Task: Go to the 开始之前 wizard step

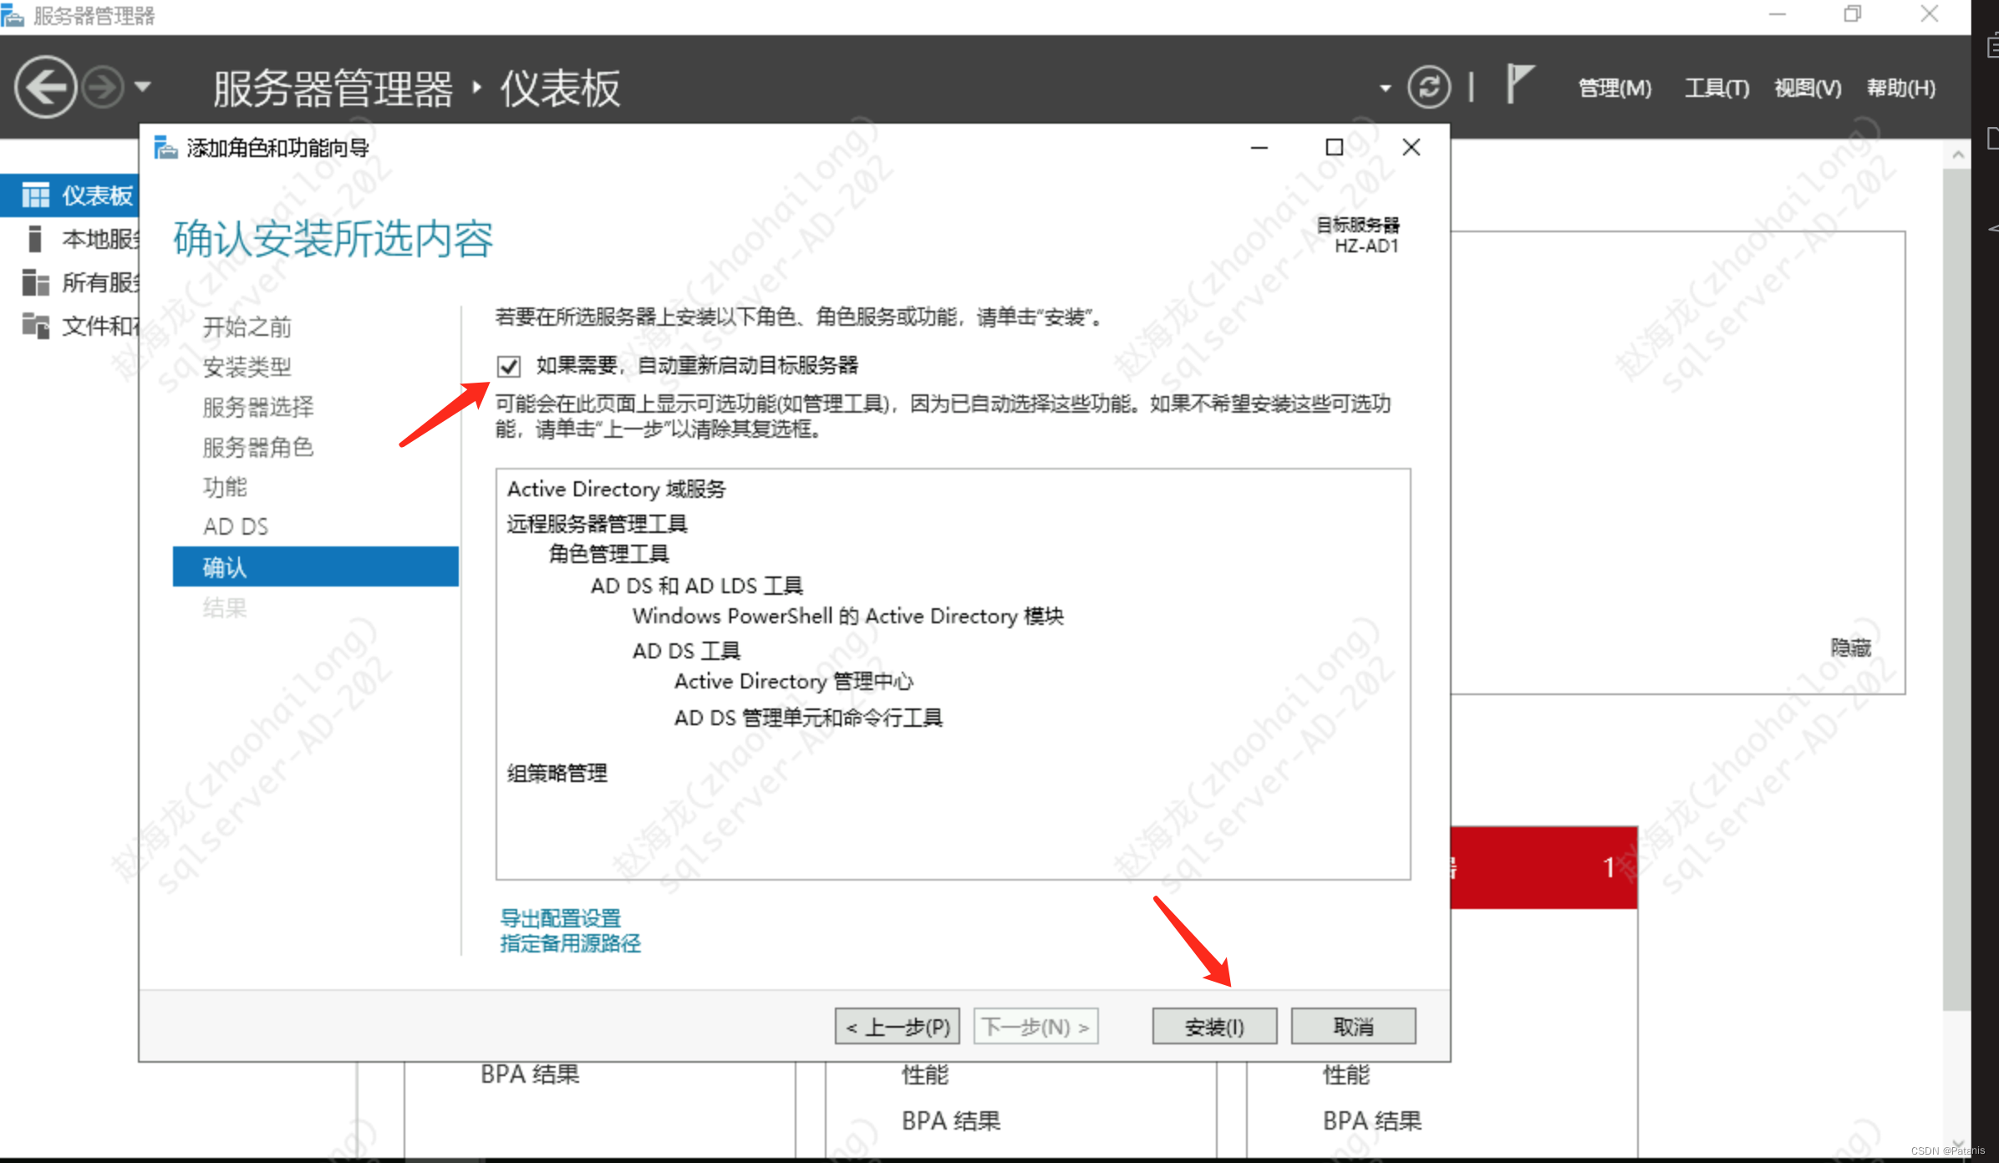Action: 247,327
